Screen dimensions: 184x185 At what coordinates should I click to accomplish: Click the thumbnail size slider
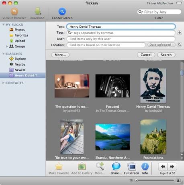point(154,181)
